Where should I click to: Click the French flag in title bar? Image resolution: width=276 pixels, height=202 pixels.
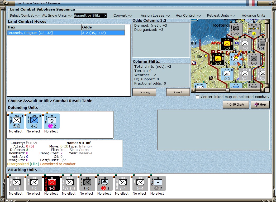point(250,3)
